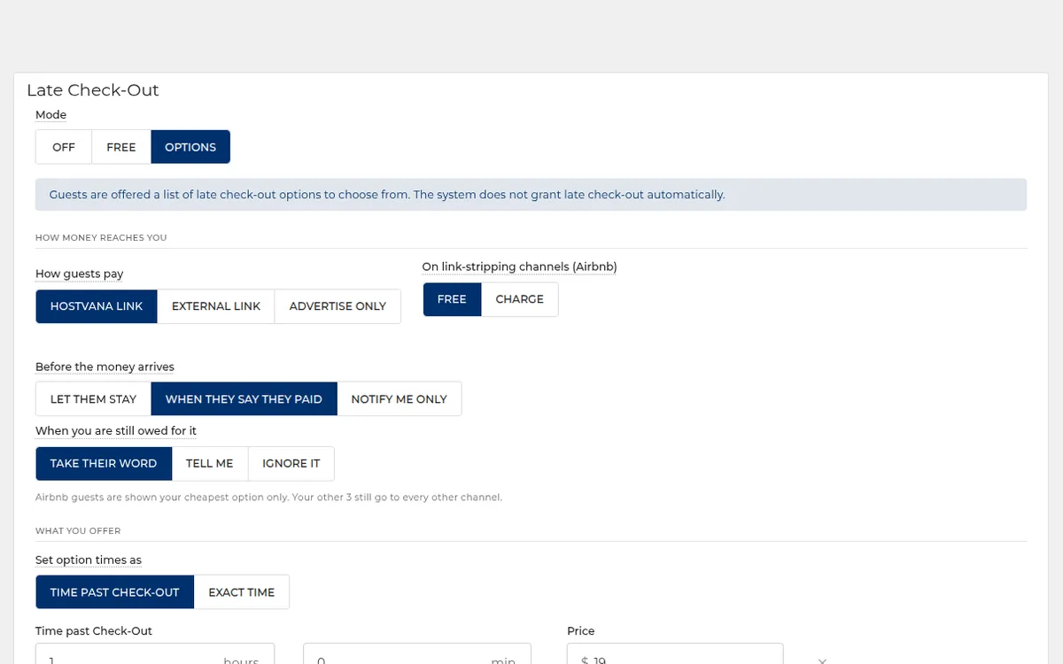Click the 'HOW MONEY REACHES YOU' section header
This screenshot has height=664, width=1063.
click(101, 237)
